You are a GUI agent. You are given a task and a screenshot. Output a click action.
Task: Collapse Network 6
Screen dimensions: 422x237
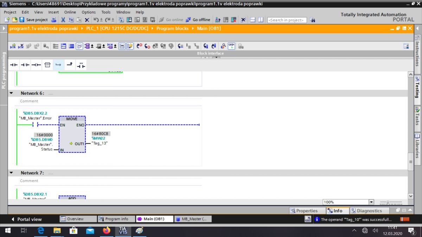pos(11,93)
